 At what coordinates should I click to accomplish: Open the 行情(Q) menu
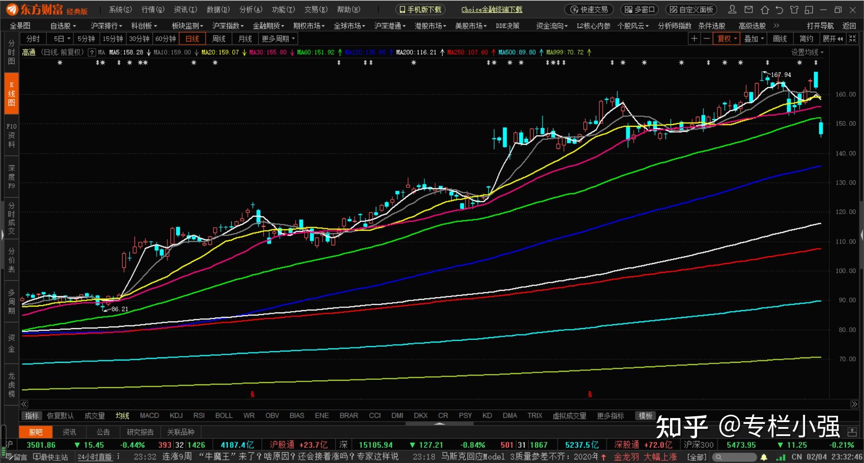coord(153,9)
